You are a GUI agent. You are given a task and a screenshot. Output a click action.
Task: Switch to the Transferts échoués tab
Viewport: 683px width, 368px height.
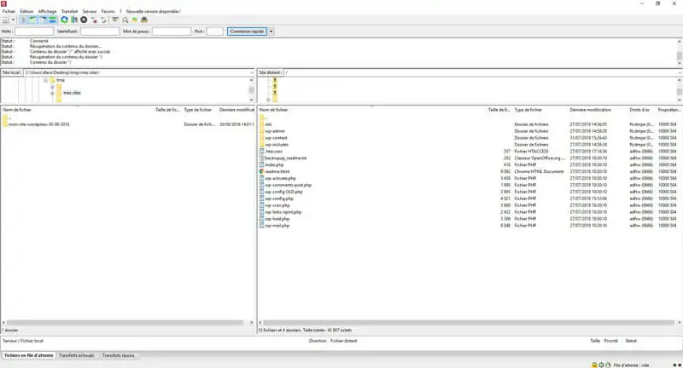click(x=76, y=354)
